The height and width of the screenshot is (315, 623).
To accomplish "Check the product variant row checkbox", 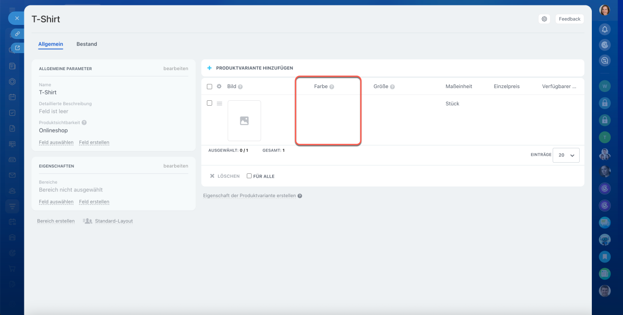I will point(209,103).
